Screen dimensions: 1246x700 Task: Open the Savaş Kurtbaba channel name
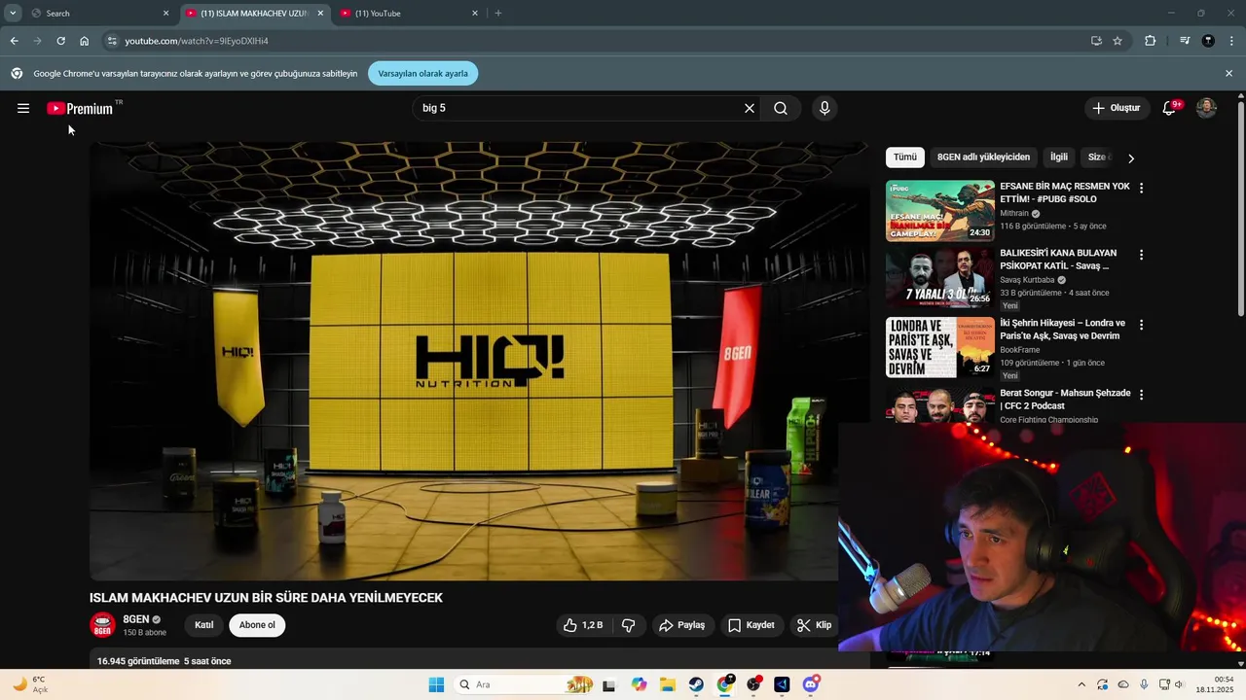[x=1027, y=280]
